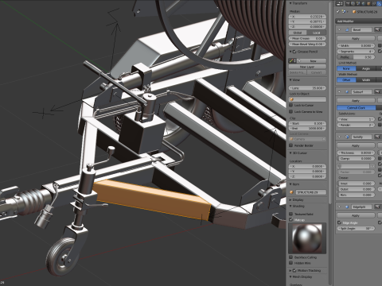The image size is (382, 286).
Task: Collapse the Bevel modifier panel
Action: pyautogui.click(x=339, y=29)
